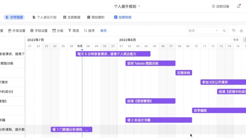Switch to the 全部数据 view tab

[71, 17]
